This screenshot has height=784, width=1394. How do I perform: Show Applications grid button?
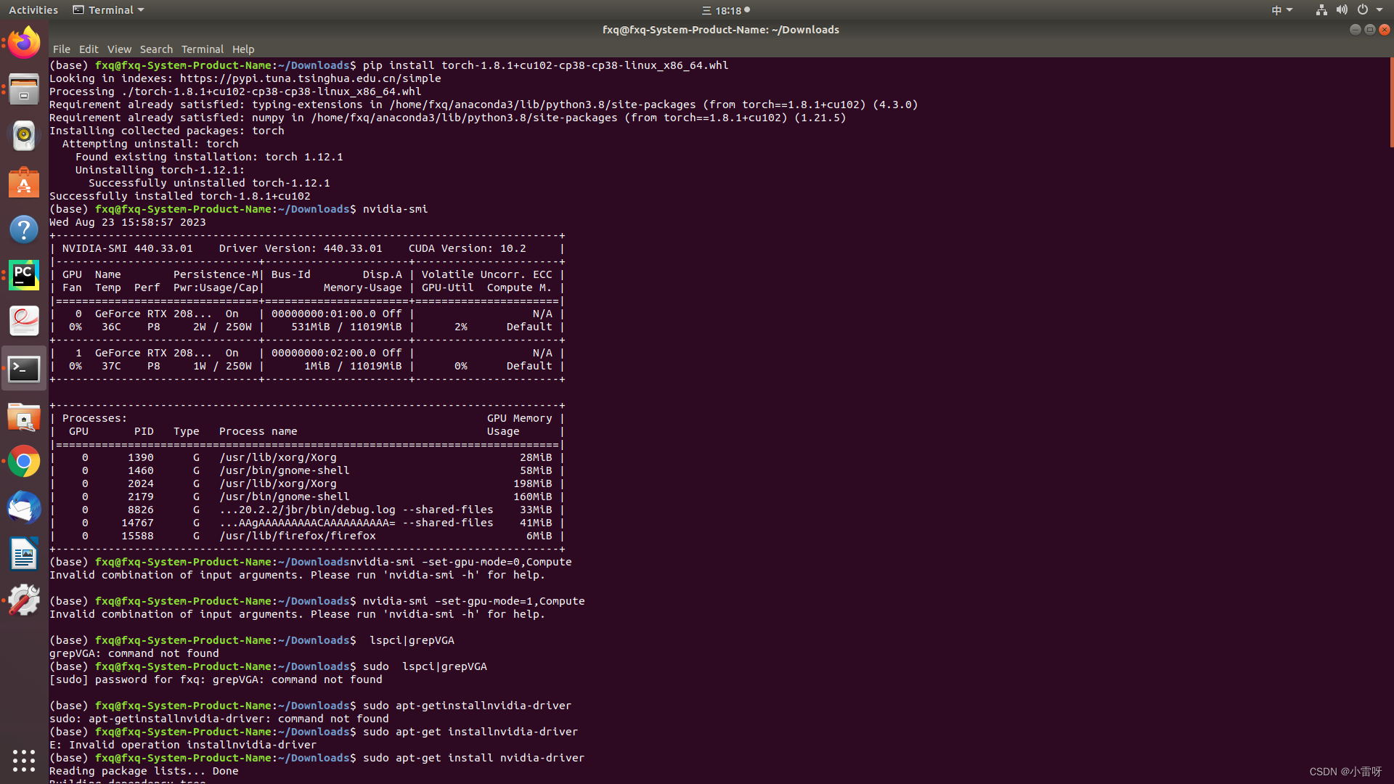click(x=24, y=760)
